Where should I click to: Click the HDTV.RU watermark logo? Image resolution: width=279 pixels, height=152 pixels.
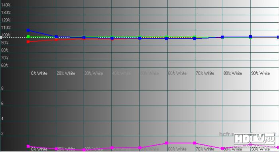pyautogui.click(x=255, y=140)
